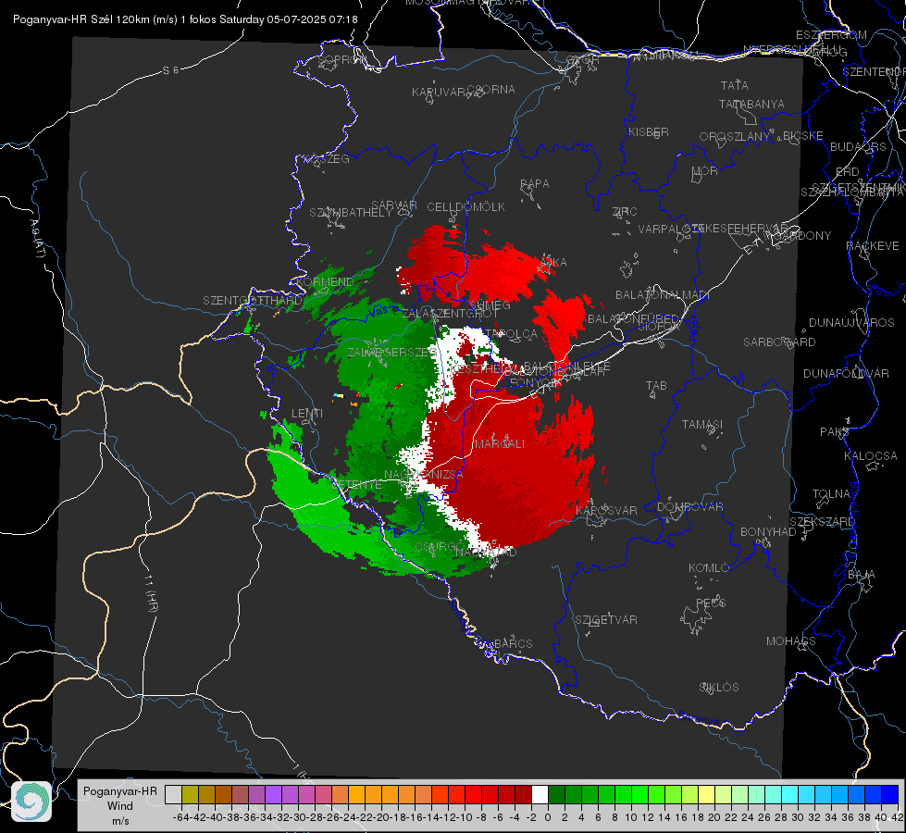Click the '11 (HR)' road label
906x833 pixels.
pyautogui.click(x=152, y=593)
